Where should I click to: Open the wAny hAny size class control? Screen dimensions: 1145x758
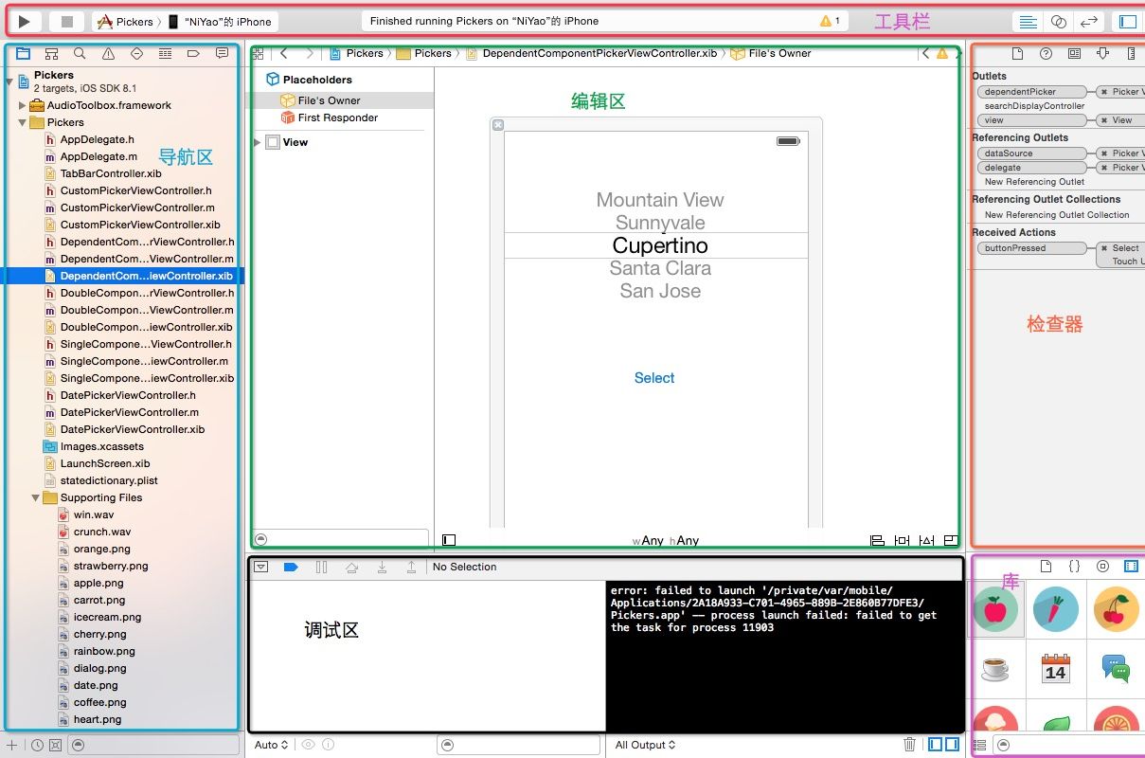(665, 540)
